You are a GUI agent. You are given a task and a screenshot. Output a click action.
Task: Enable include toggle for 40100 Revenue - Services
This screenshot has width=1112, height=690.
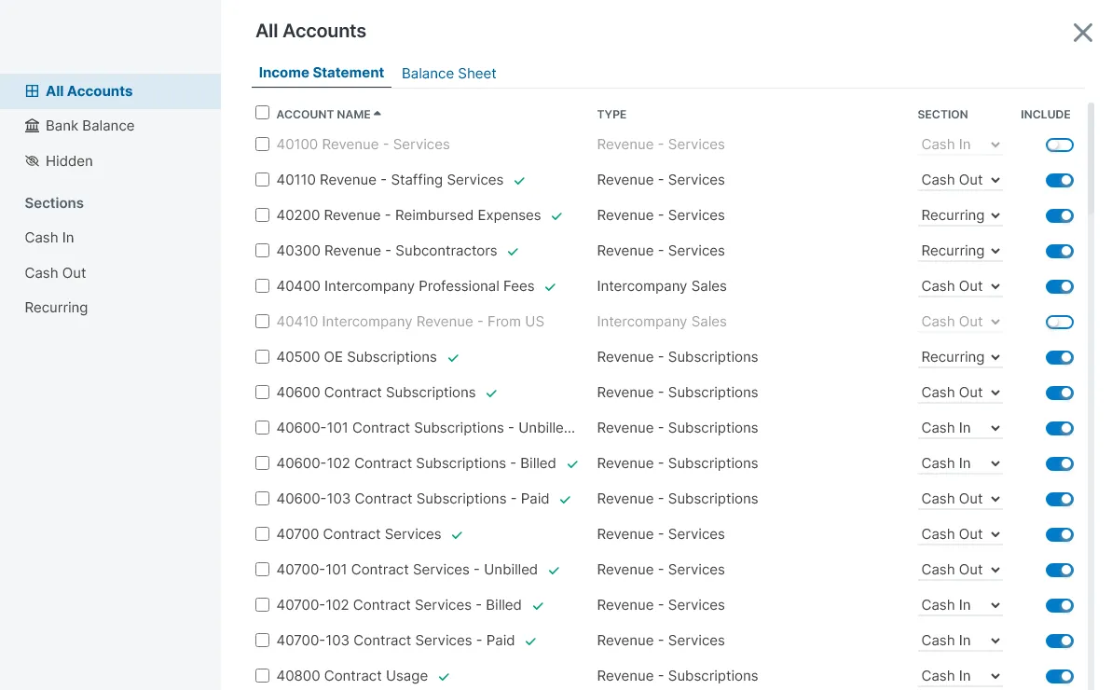pos(1059,145)
